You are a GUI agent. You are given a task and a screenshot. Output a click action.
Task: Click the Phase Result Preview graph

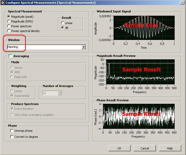[139, 116]
